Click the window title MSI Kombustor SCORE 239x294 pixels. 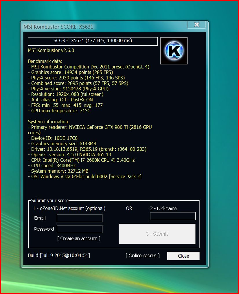(58, 27)
